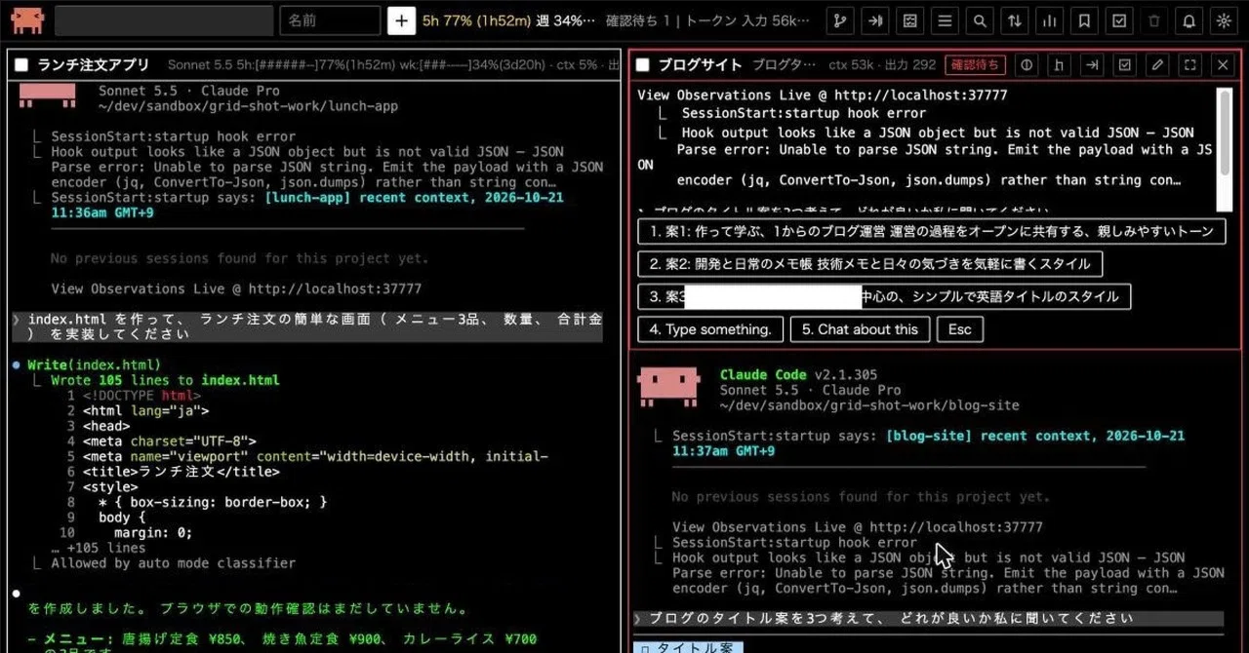Click the Claude Code v2.1.305 heading

coord(798,375)
